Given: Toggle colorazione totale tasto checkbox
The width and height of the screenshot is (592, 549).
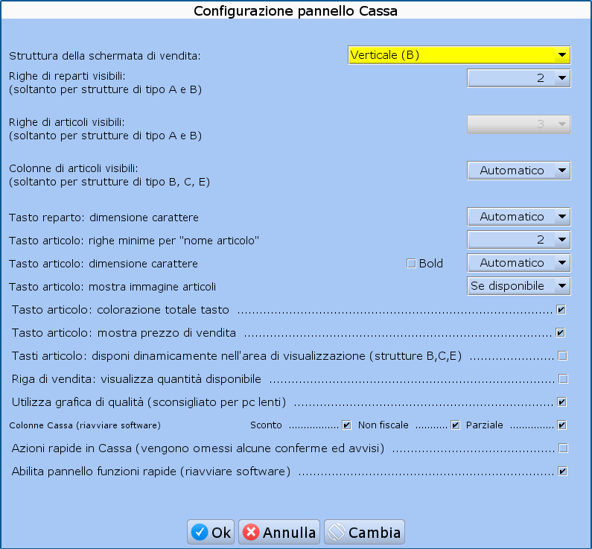Looking at the screenshot, I should pyautogui.click(x=561, y=309).
